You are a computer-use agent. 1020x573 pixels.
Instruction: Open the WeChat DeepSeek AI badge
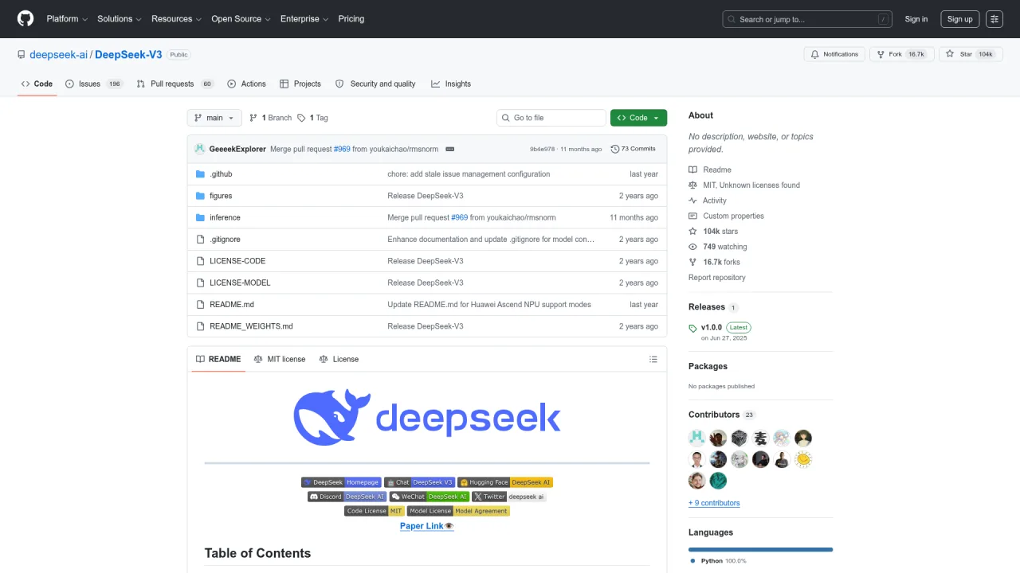coord(429,497)
